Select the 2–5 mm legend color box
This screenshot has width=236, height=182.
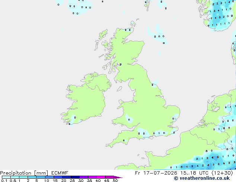pyautogui.click(x=32, y=177)
